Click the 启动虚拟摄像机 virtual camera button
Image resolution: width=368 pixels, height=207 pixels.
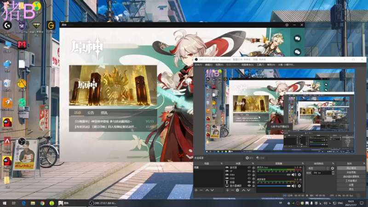(351, 177)
